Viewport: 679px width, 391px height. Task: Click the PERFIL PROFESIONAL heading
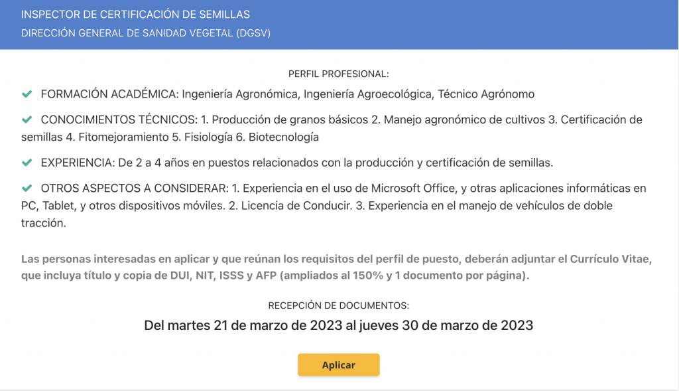339,74
